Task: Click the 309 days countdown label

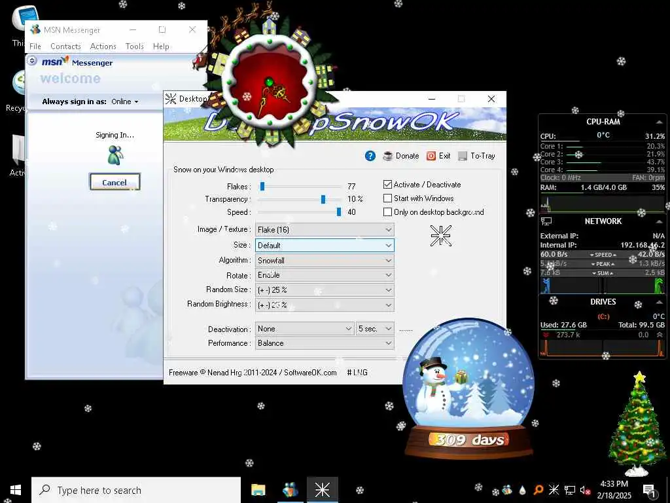Action: click(x=470, y=439)
